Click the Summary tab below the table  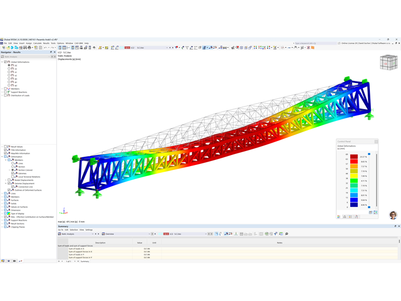(x=85, y=261)
